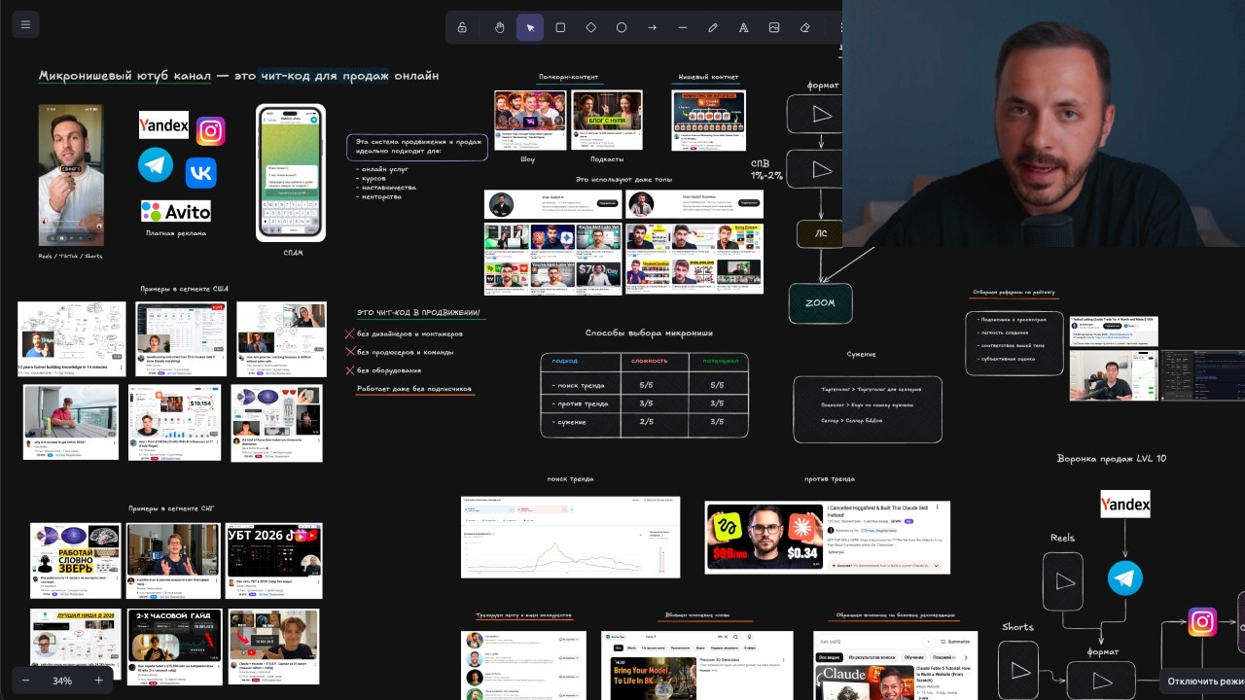Screen dimensions: 1245x700
Task: Zoom in with the plus button
Action: [x=98, y=681]
